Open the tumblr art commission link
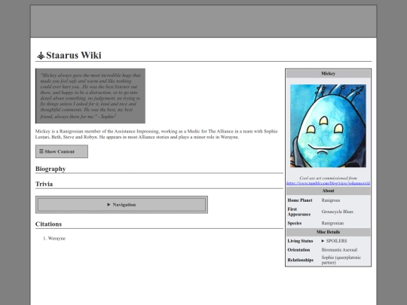The image size is (407, 305). 328,183
